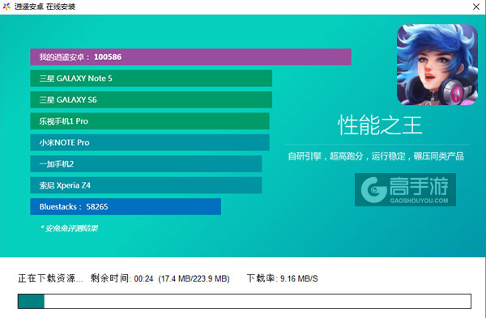Click the 下载率 9.16 MB/S label
Image resolution: width=486 pixels, height=318 pixels.
coord(283,278)
